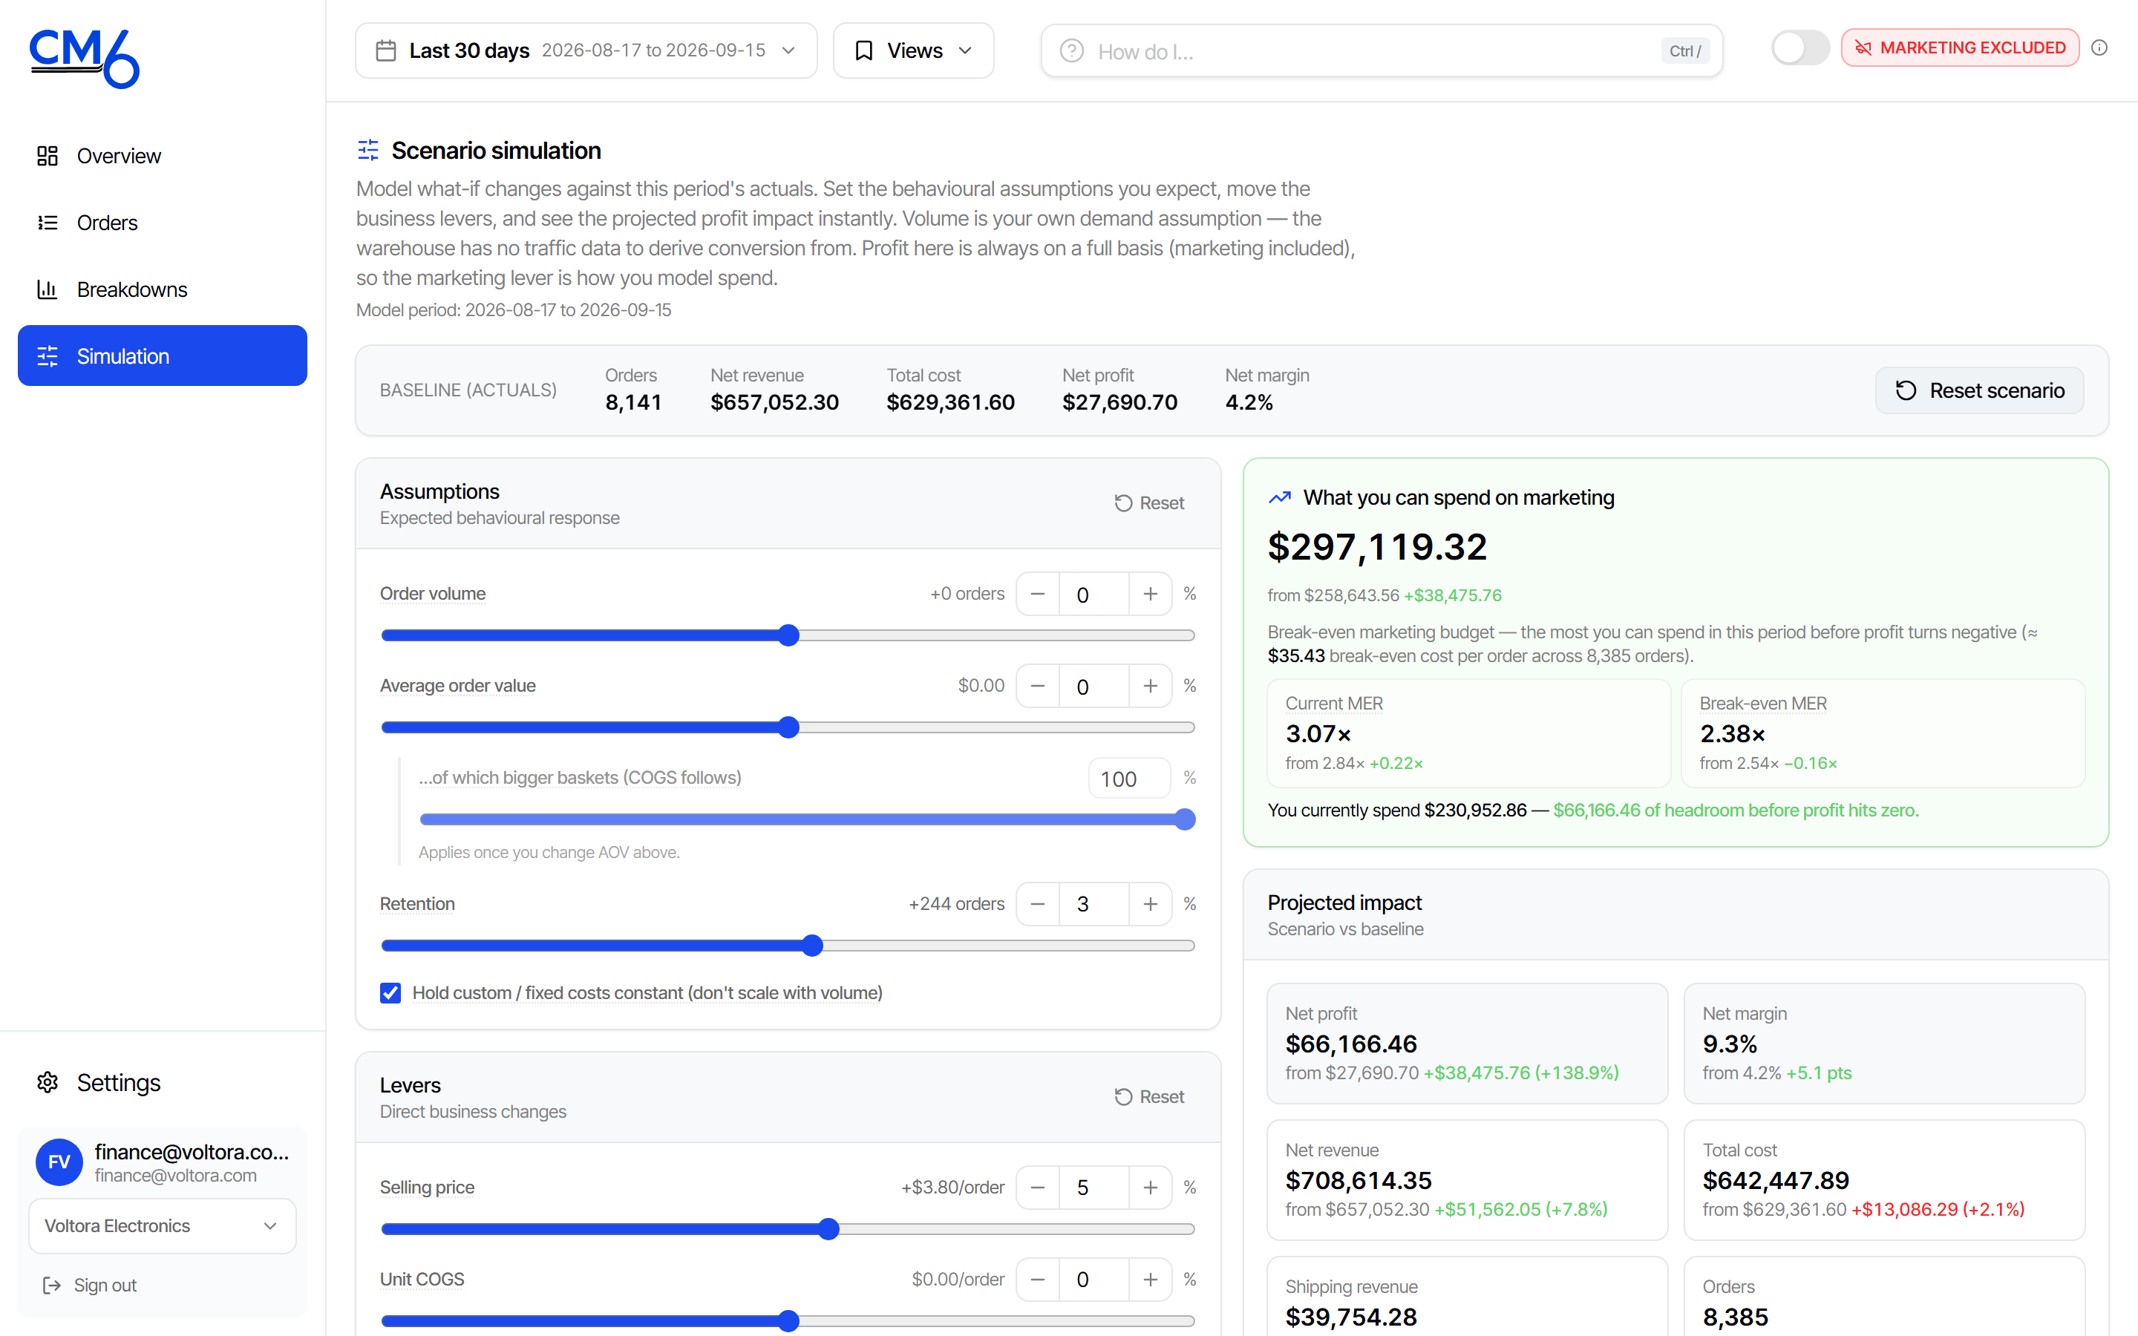2138x1336 pixels.
Task: Increase Retention percentage with plus
Action: pos(1150,904)
